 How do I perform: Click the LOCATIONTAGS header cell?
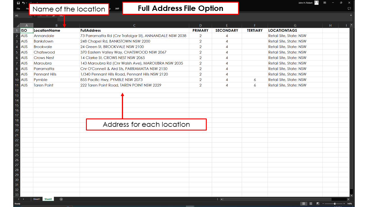pos(295,30)
